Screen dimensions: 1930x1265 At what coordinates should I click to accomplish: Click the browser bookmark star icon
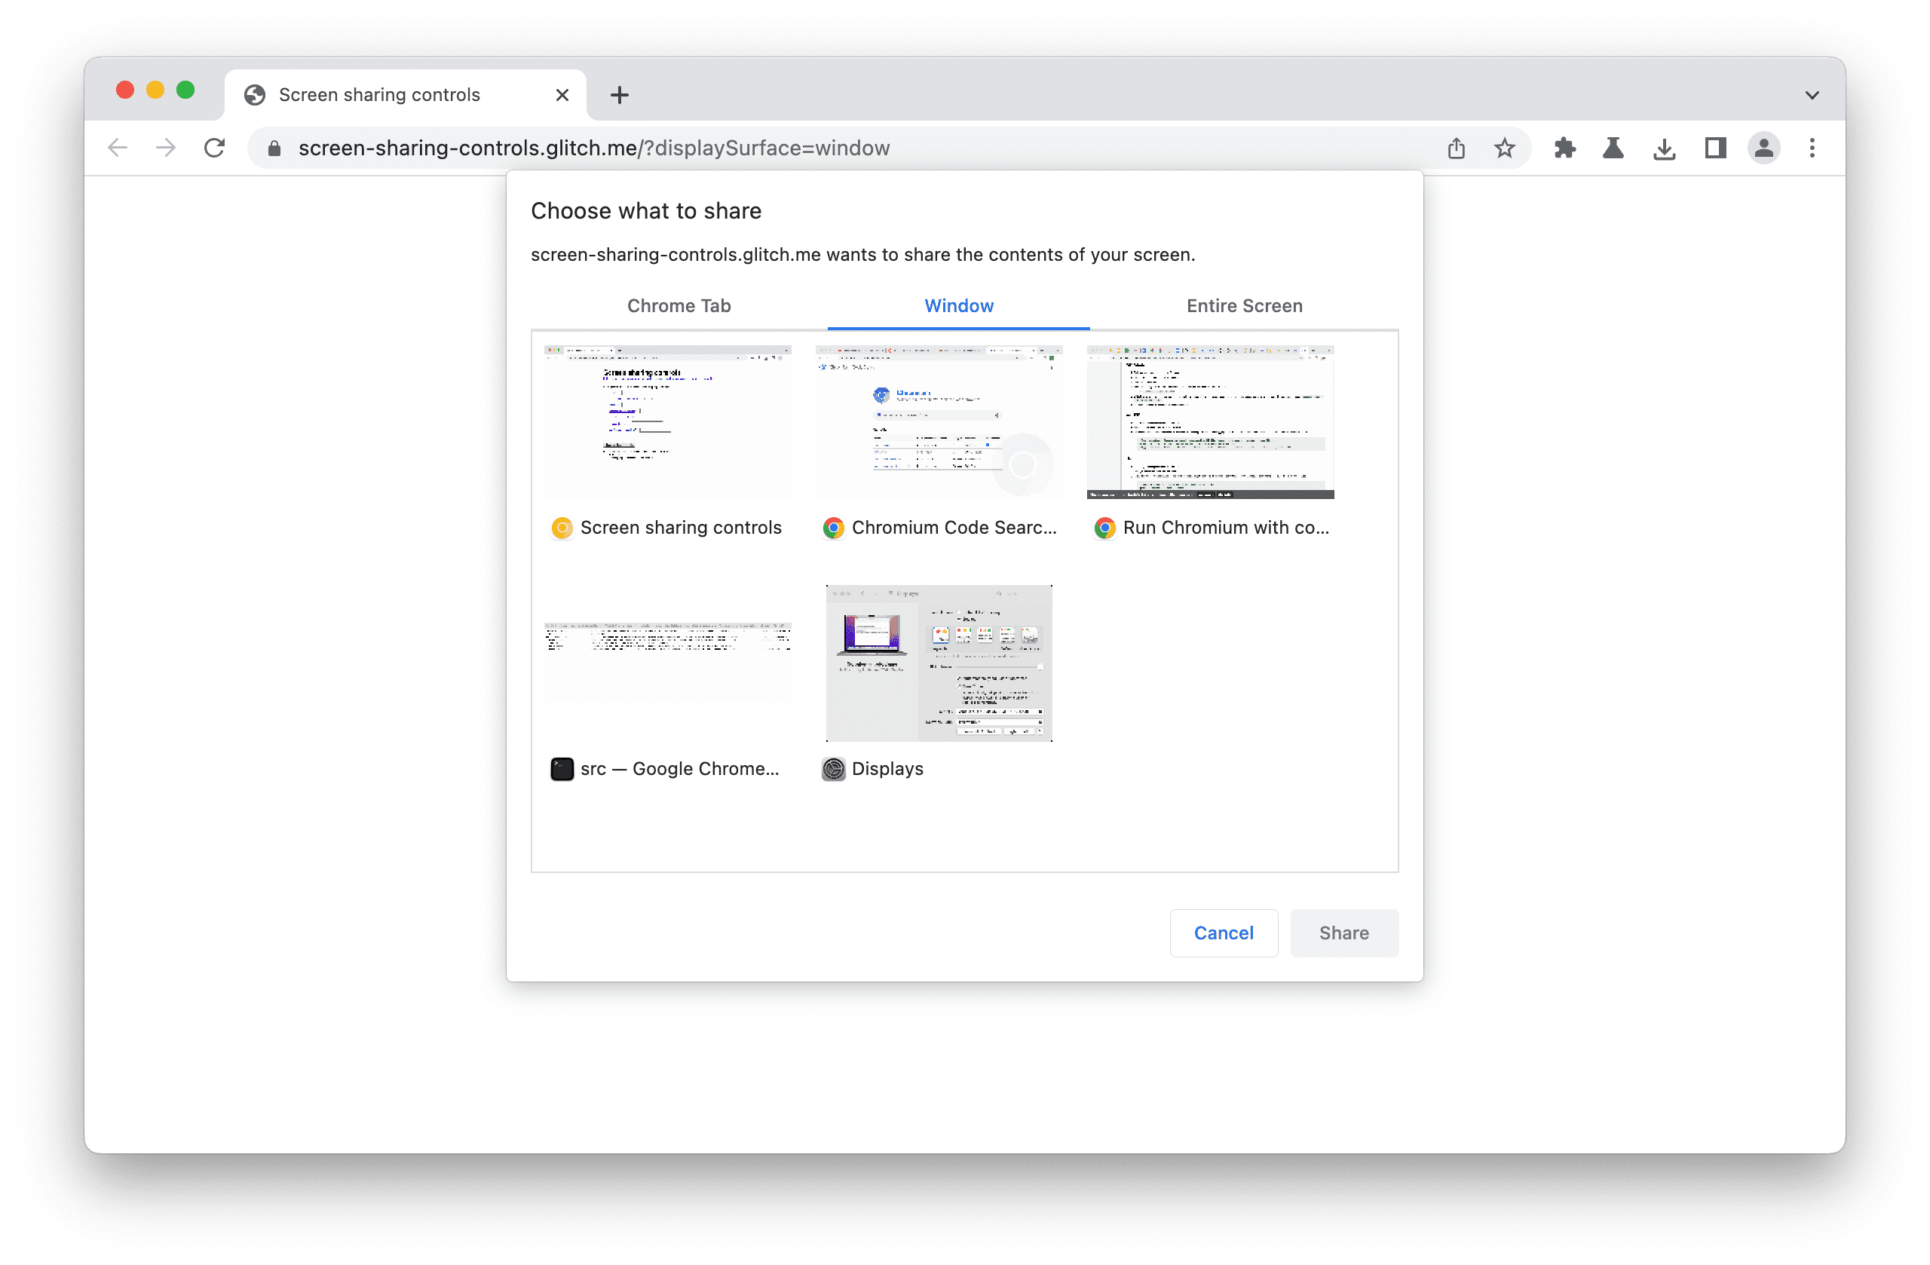pyautogui.click(x=1503, y=147)
